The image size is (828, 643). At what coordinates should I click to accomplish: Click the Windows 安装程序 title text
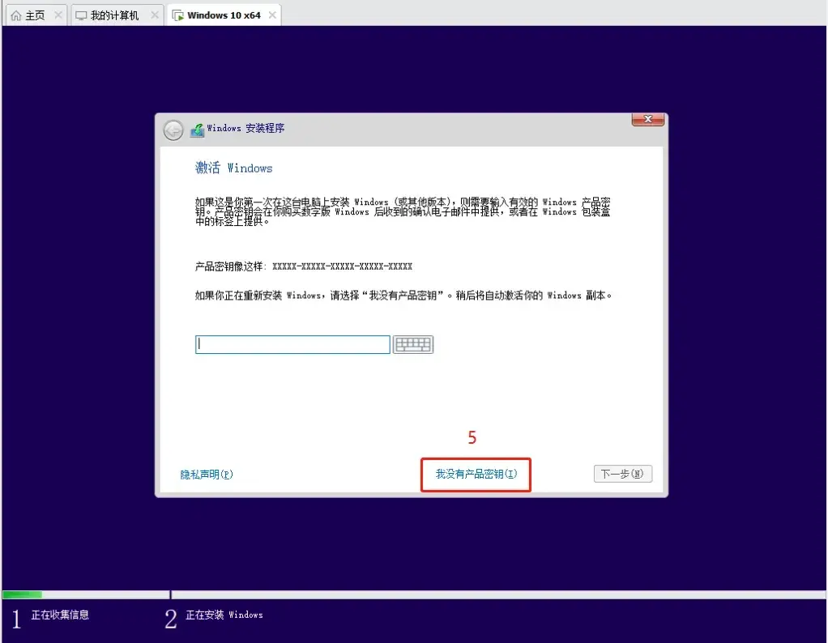[x=245, y=128]
